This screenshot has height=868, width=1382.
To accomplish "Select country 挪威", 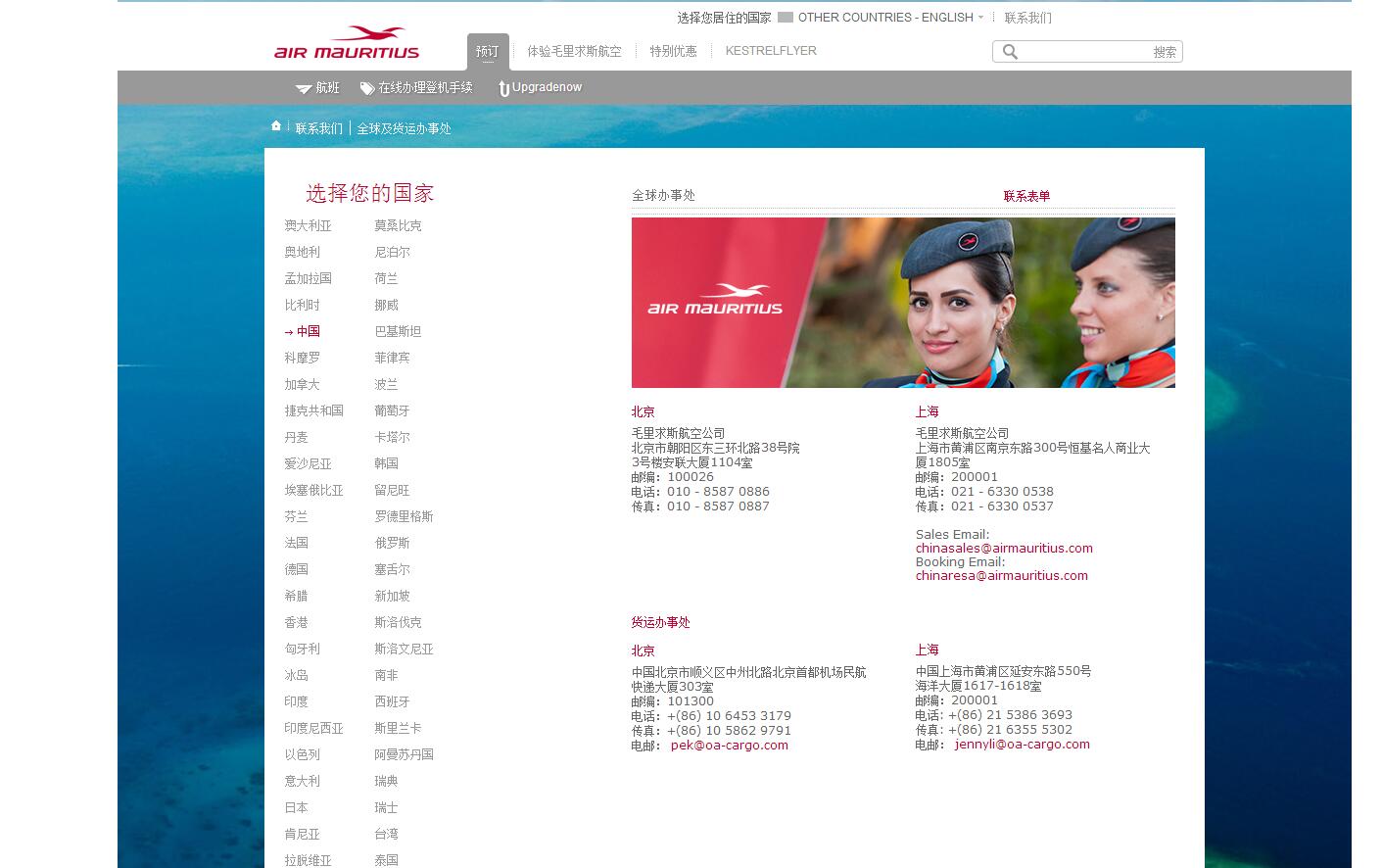I will 387,305.
